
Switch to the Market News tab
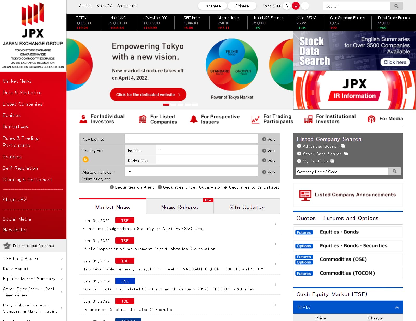pos(113,207)
